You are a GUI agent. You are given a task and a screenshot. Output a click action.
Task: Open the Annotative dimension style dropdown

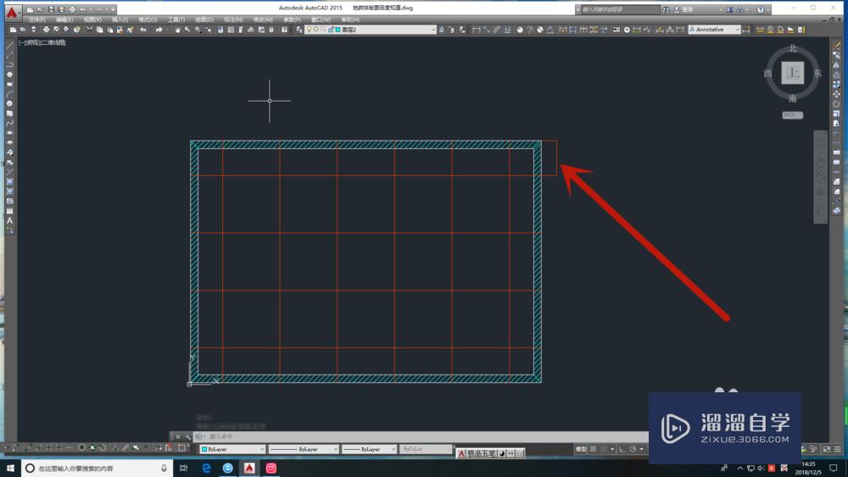click(x=714, y=30)
